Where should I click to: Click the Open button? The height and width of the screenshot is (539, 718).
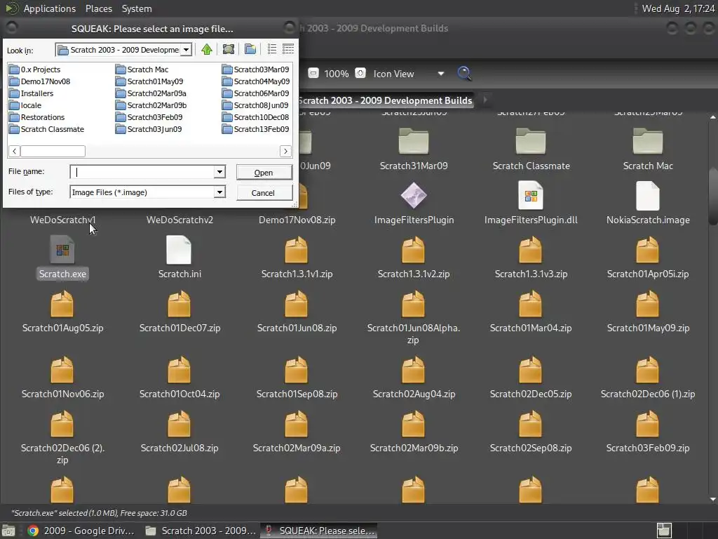[x=264, y=173]
